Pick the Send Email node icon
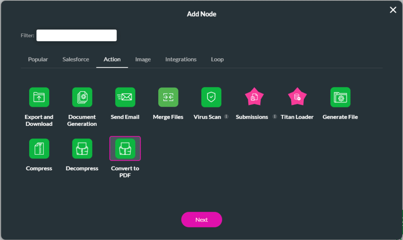The image size is (403, 240). pos(125,97)
